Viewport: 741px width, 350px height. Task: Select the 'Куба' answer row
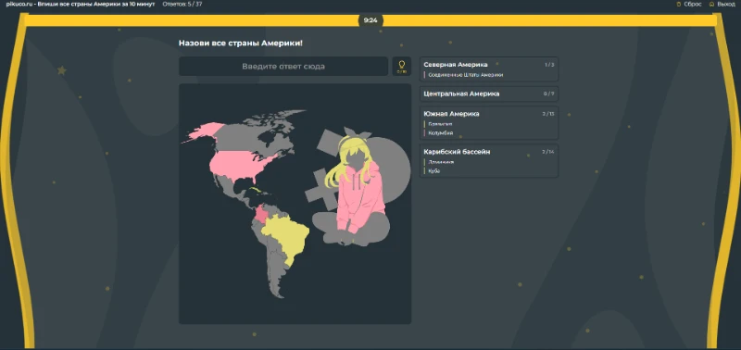tap(433, 171)
